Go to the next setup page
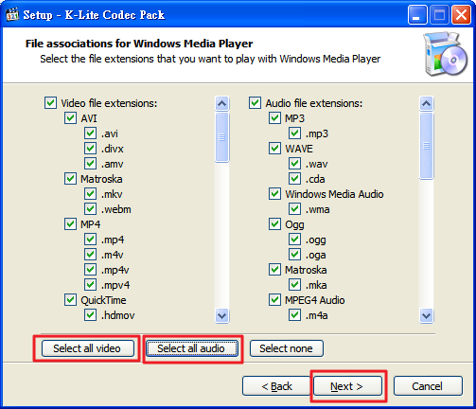Screen dimensions: 476x409 point(347,386)
